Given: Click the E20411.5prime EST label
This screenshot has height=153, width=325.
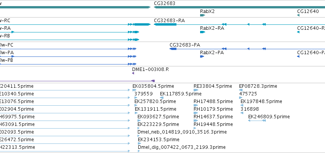Looking at the screenshot, I should 16,86.
